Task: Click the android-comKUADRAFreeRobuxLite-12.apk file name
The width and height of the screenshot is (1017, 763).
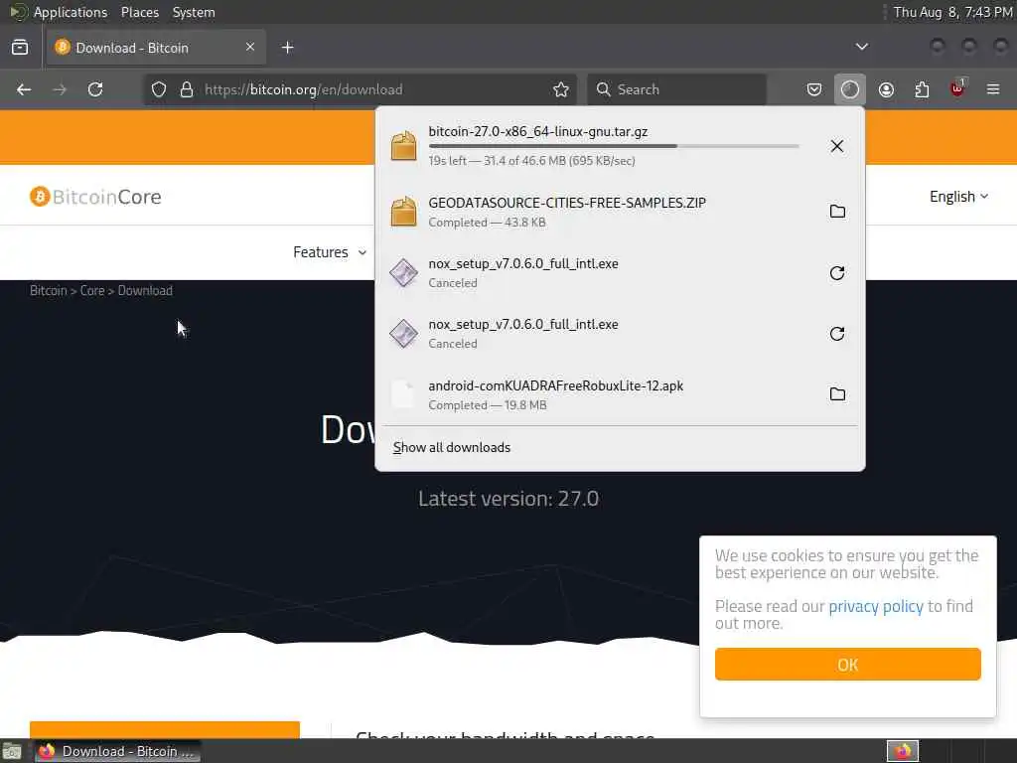Action: 556,386
